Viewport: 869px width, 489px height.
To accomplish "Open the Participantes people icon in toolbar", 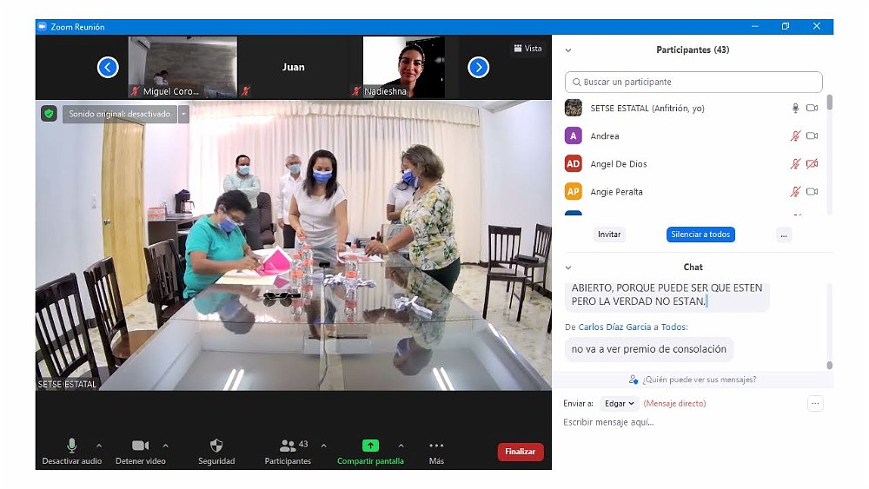I will pyautogui.click(x=287, y=446).
